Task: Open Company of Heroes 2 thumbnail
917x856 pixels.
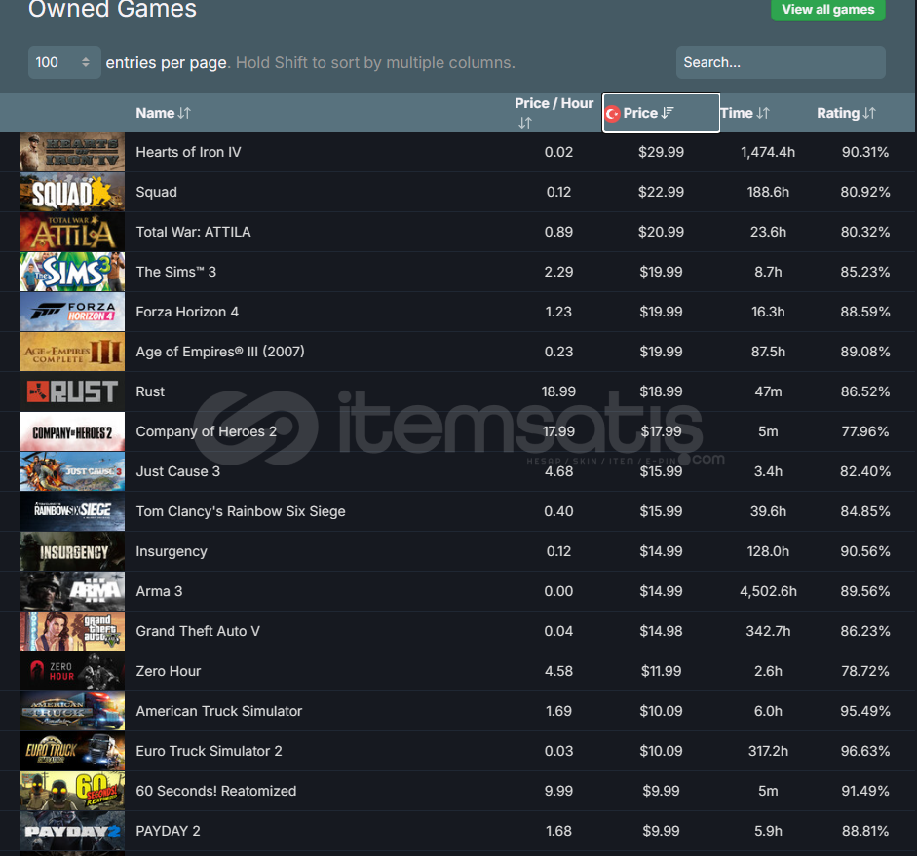Action: 72,431
